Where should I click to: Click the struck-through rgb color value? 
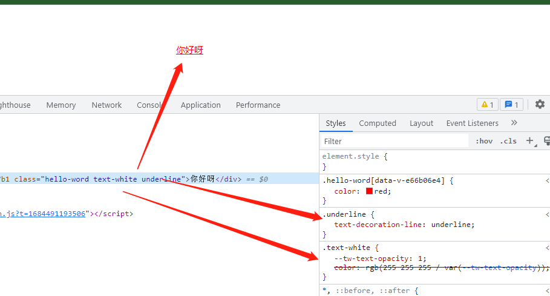point(455,268)
